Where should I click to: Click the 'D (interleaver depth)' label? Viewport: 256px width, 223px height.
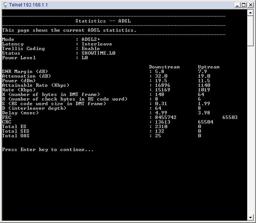tap(34, 108)
